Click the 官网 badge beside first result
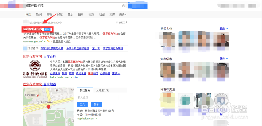The width and height of the screenshot is (262, 126). 47,29
